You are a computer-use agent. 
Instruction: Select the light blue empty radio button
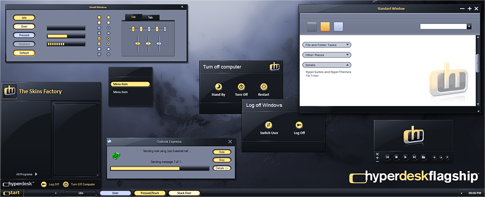tap(108, 49)
